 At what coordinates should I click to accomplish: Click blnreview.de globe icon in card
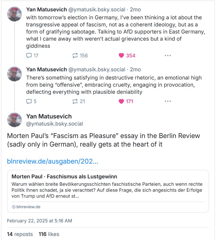14,207
